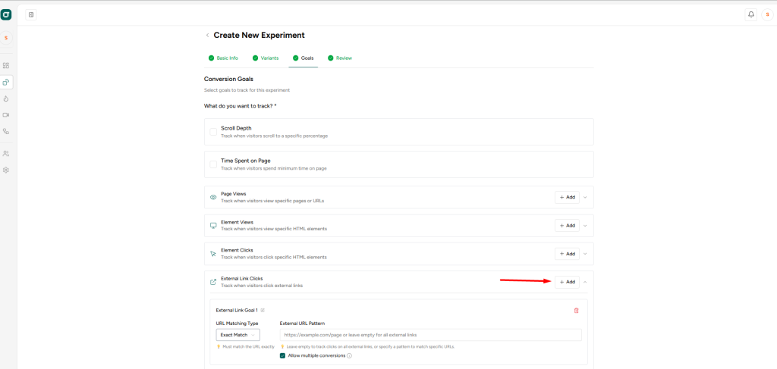Check the Time Spent on Page option

coord(213,164)
